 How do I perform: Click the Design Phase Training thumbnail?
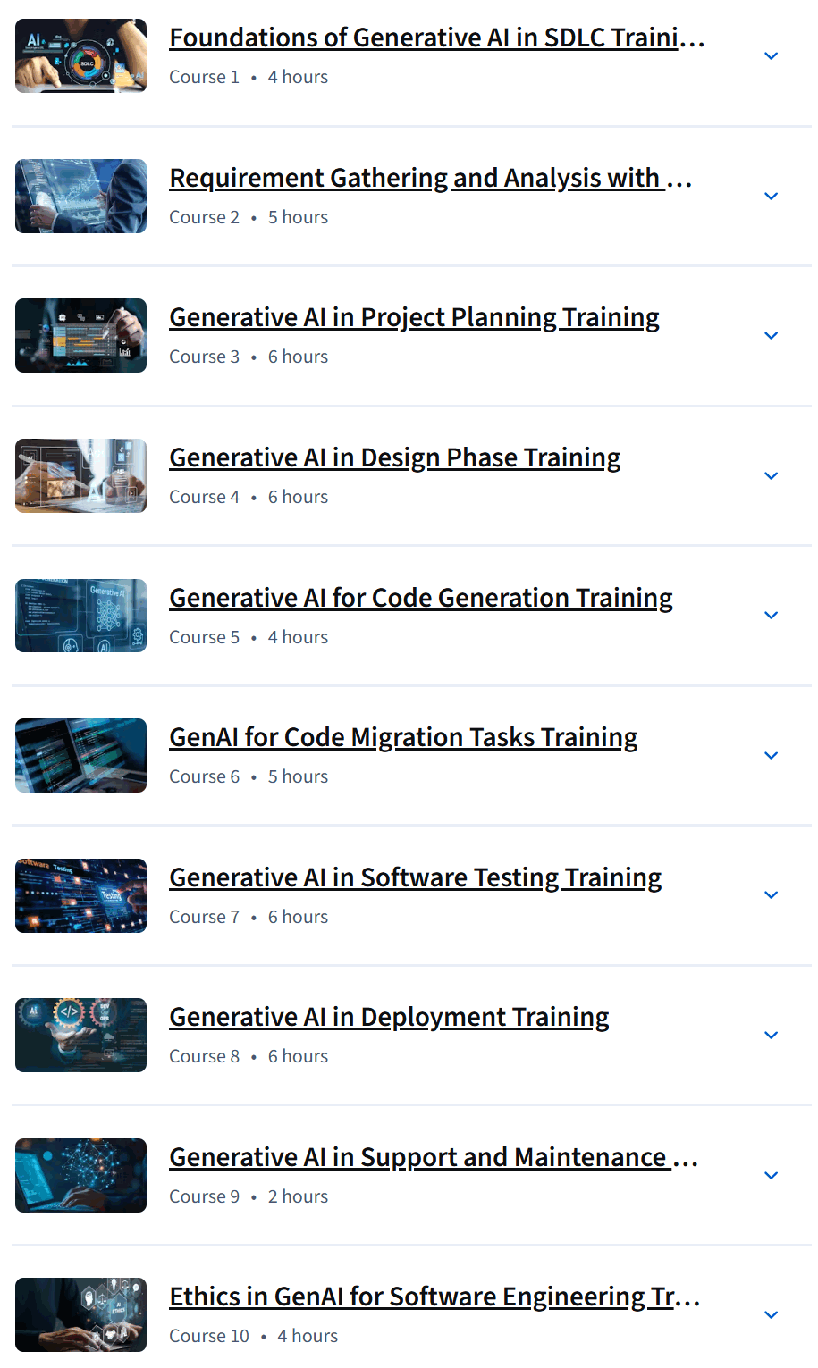coord(80,476)
